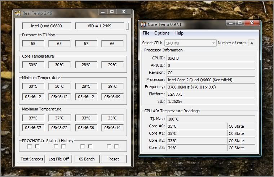The width and height of the screenshot is (274, 177).
Task: Click Core #2 temperature 33°C
Action: point(196,141)
